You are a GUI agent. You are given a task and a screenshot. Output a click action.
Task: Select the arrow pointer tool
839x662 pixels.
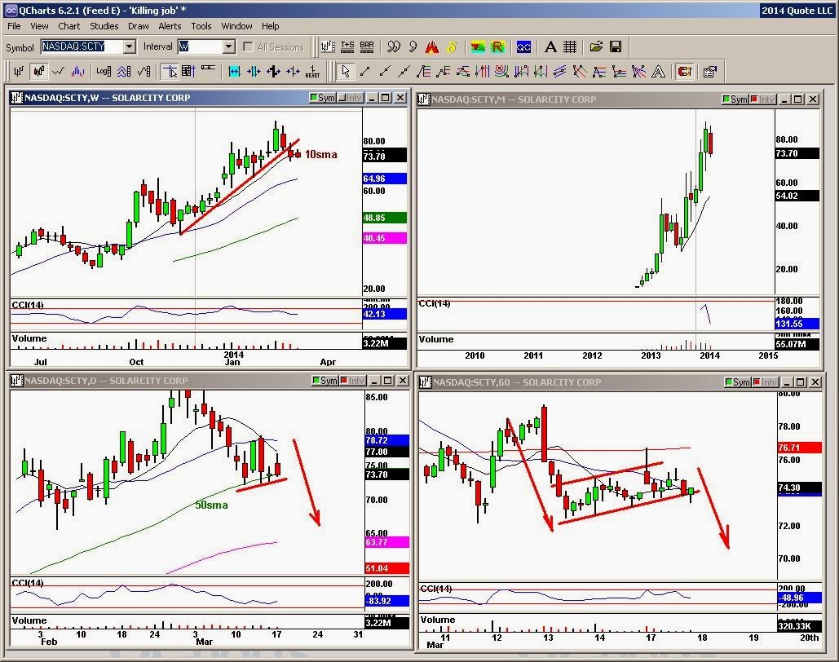[346, 71]
